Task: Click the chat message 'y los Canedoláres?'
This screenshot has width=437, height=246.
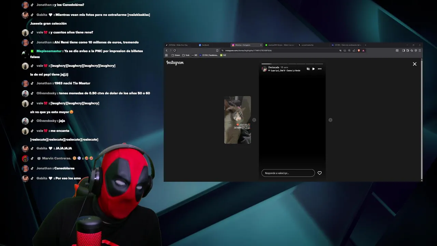Action: (69, 5)
